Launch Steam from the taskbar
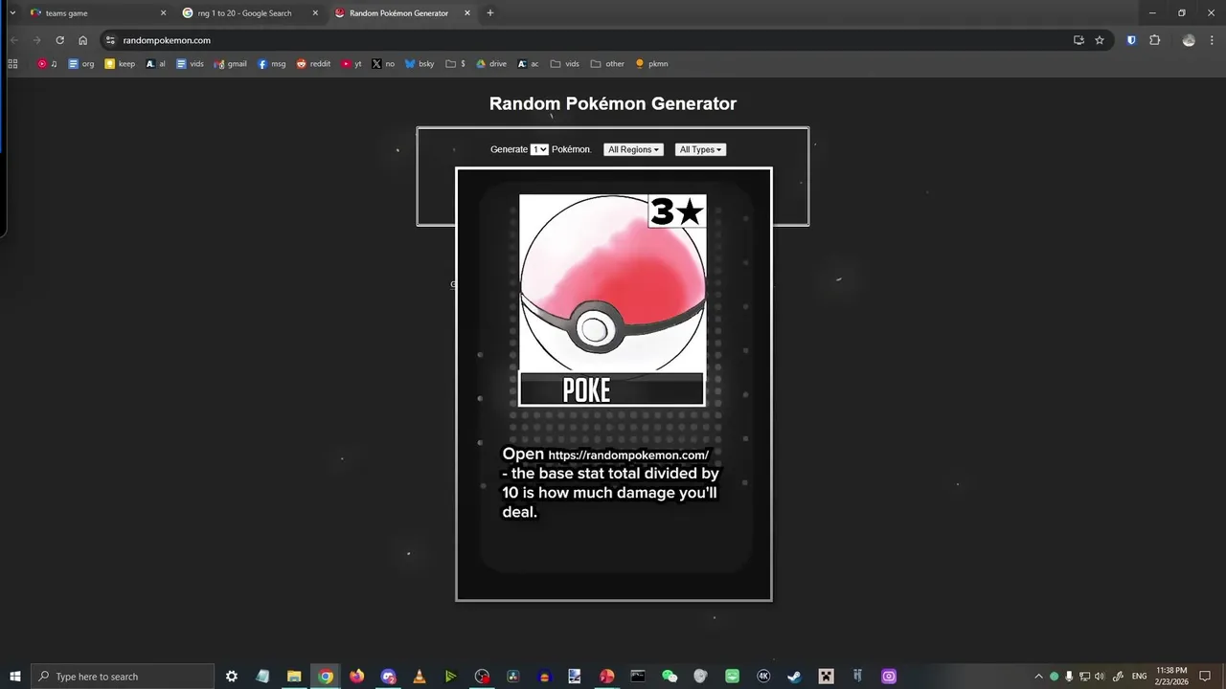1226x689 pixels. [x=794, y=677]
